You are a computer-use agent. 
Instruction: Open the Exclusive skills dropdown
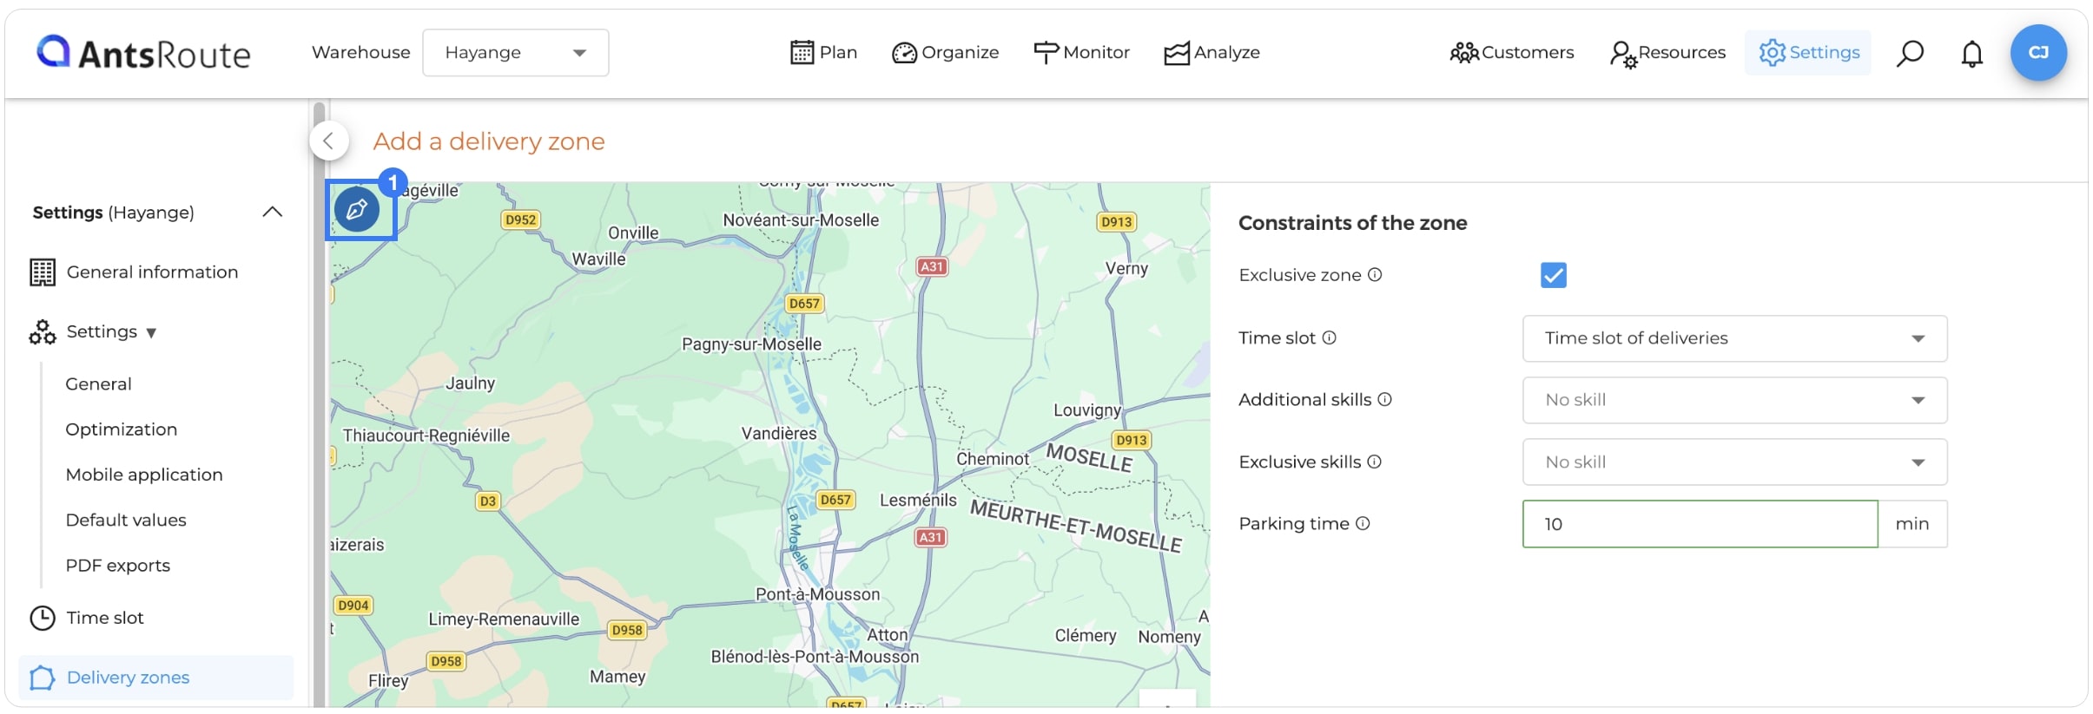(1734, 462)
